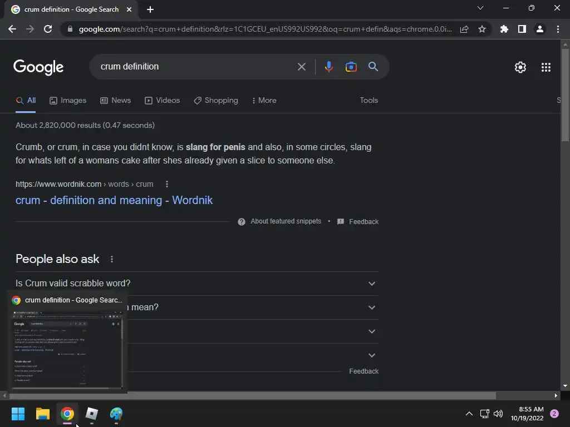Image resolution: width=570 pixels, height=427 pixels.
Task: Open search Tools
Action: click(x=368, y=101)
